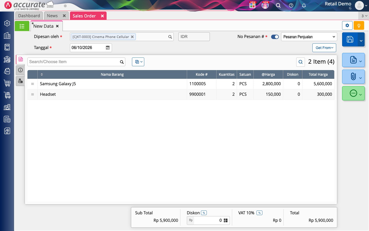Select the info circle side tab
Viewport: 369px width, 231px height.
coord(20,70)
